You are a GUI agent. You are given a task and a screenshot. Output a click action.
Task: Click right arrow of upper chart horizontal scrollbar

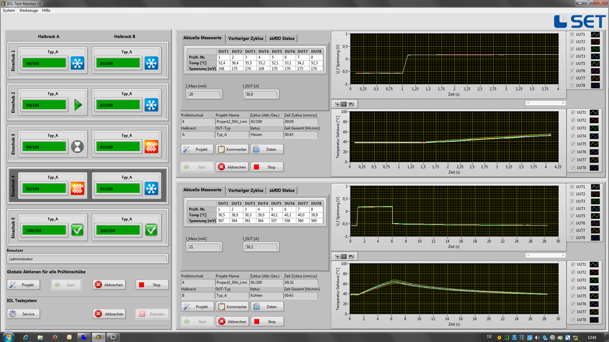[563, 103]
